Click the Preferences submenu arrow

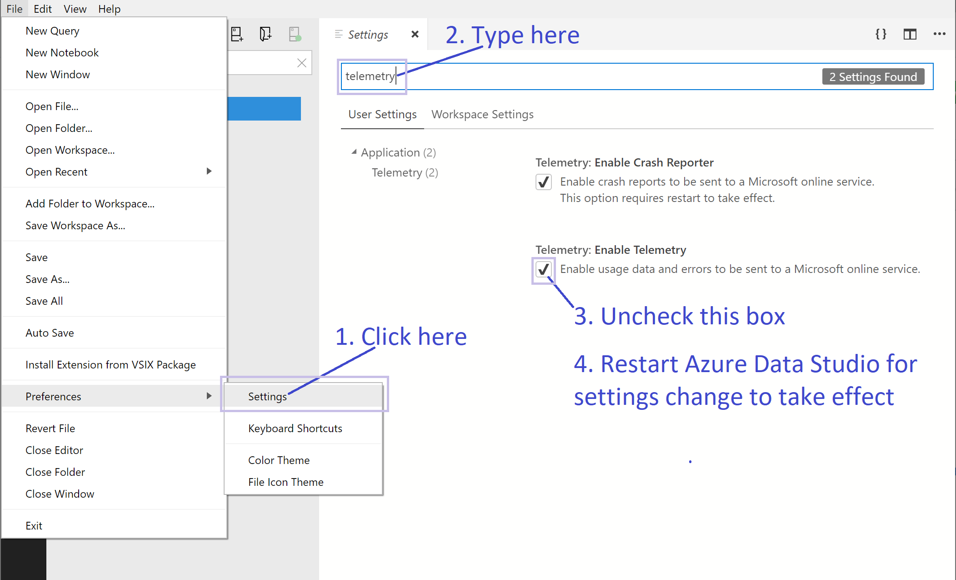click(x=209, y=396)
